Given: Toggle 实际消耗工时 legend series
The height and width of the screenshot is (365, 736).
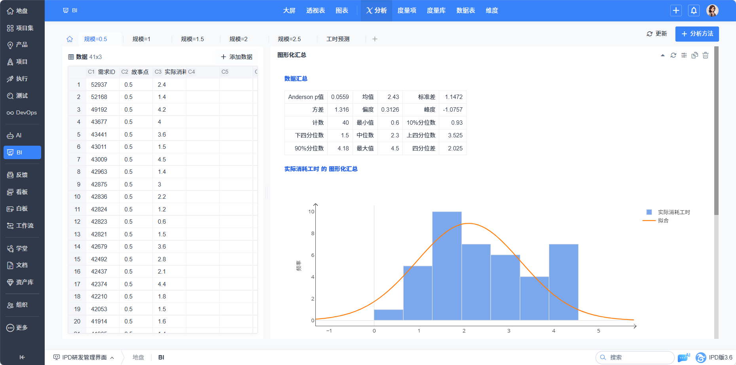Looking at the screenshot, I should pyautogui.click(x=668, y=212).
